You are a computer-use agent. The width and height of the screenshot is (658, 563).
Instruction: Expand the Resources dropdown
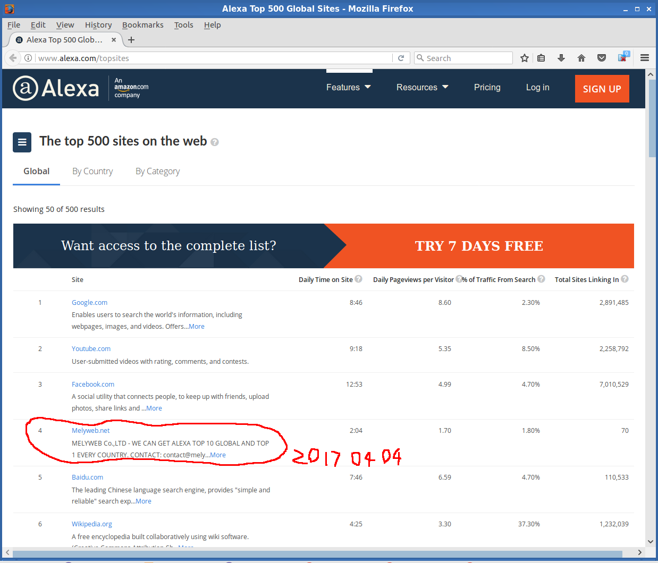(x=423, y=87)
